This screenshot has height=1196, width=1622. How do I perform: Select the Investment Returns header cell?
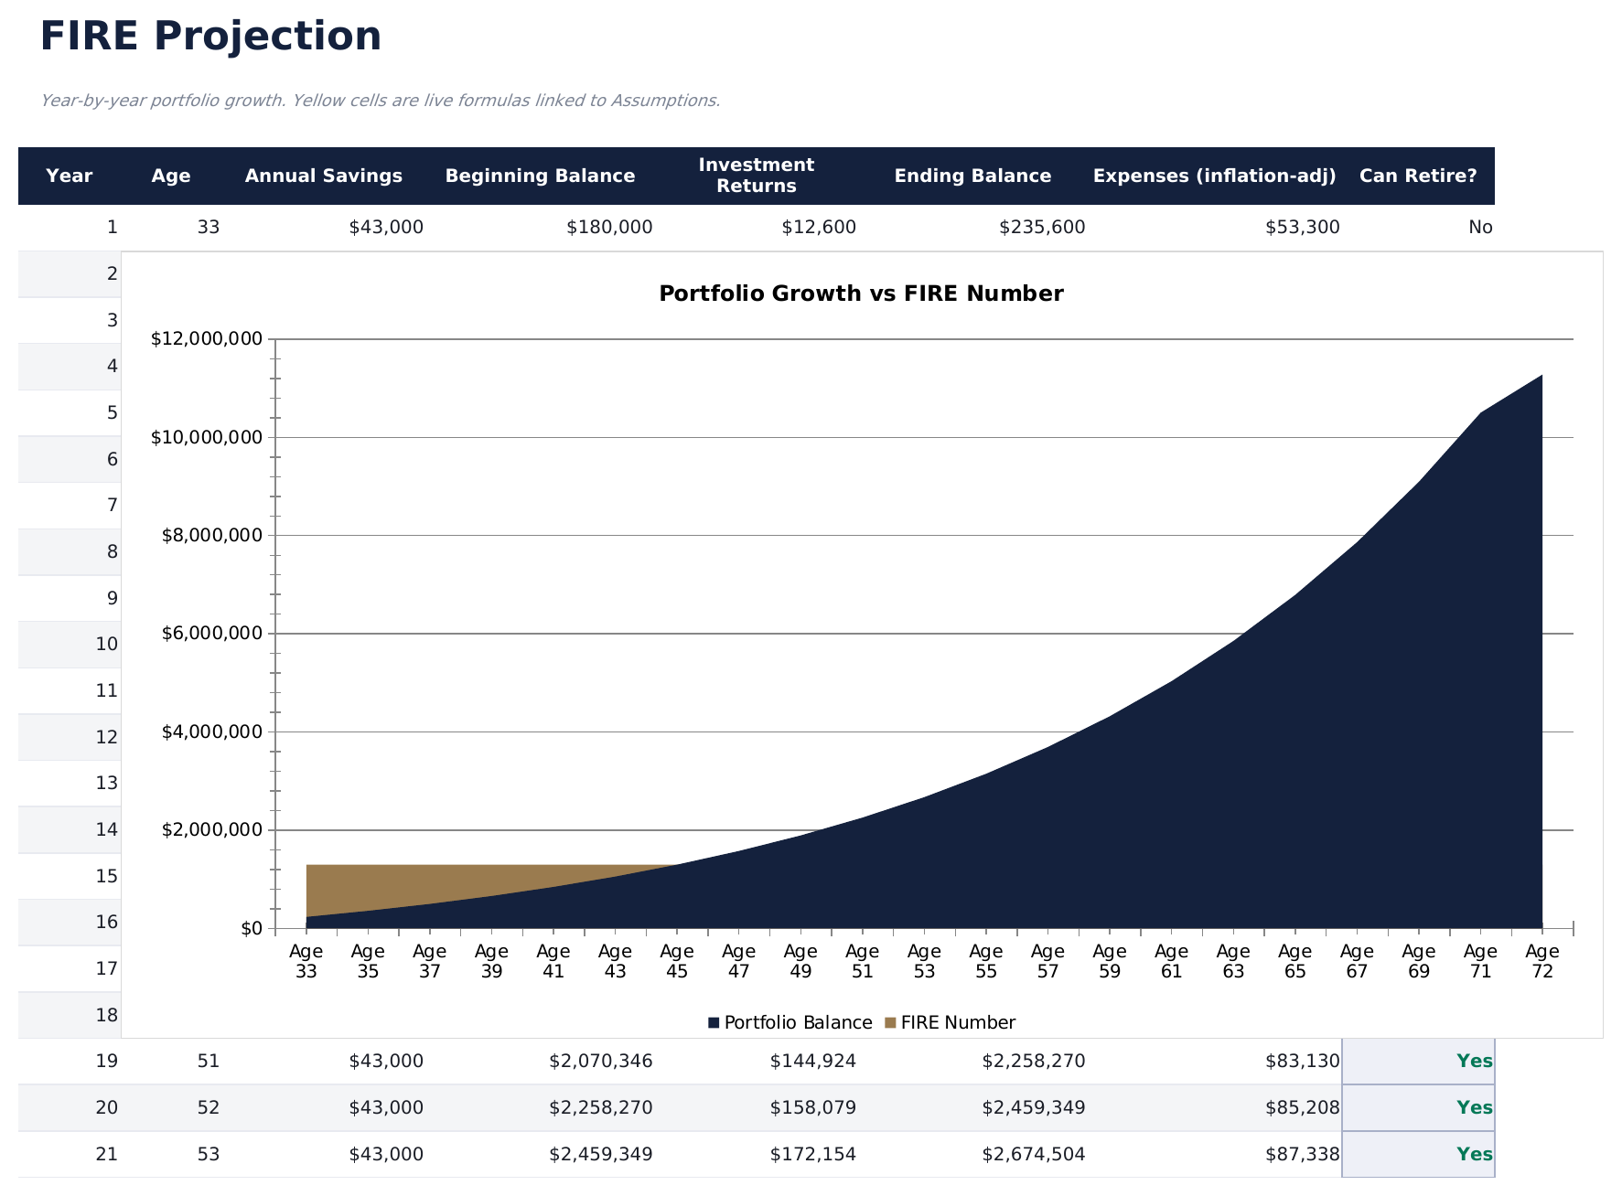[x=756, y=176]
